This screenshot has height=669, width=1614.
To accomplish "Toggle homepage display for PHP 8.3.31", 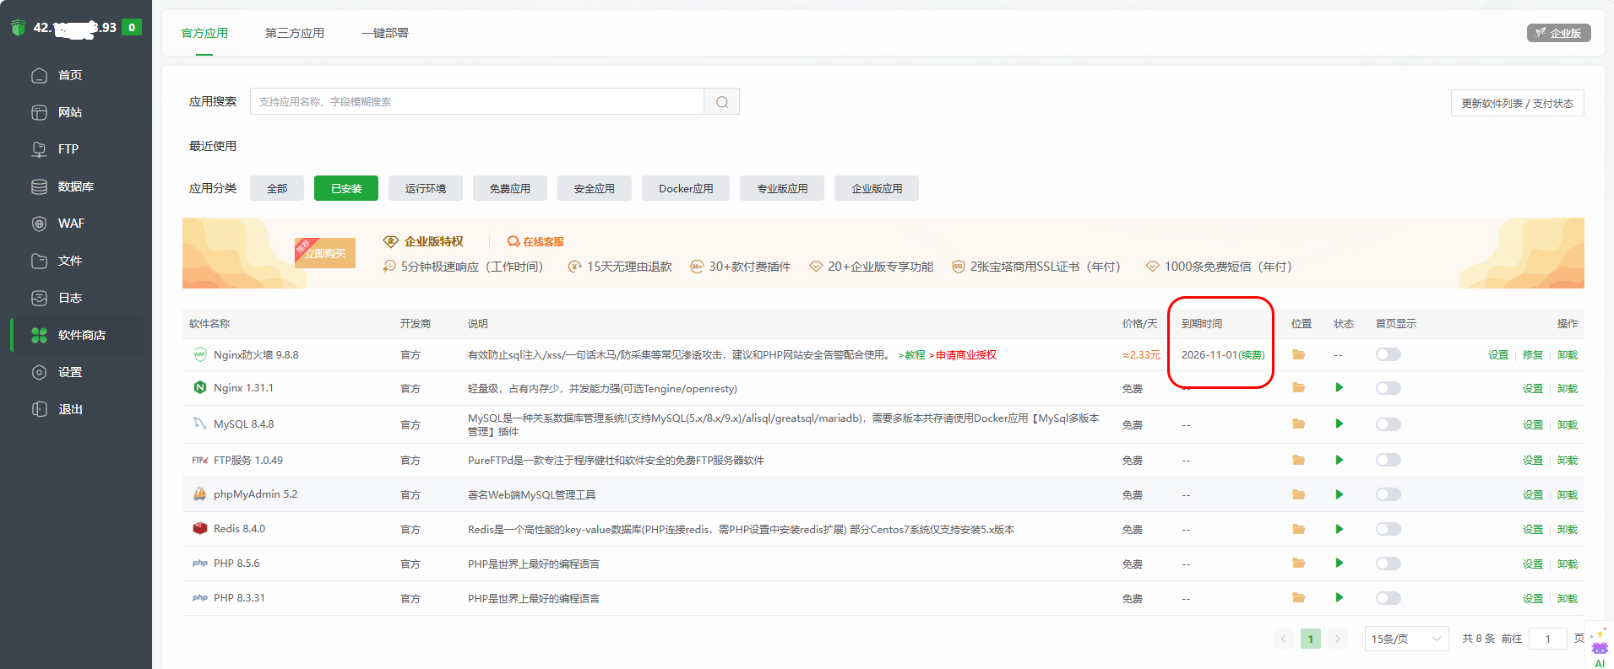I will 1388,598.
